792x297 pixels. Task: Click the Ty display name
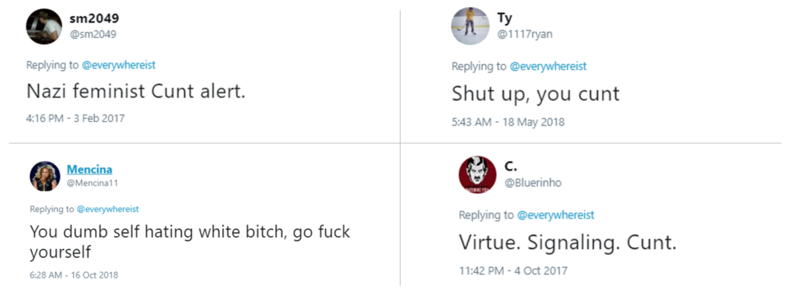(x=504, y=19)
